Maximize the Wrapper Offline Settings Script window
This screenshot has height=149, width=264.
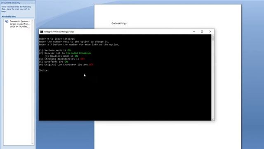click(202, 31)
